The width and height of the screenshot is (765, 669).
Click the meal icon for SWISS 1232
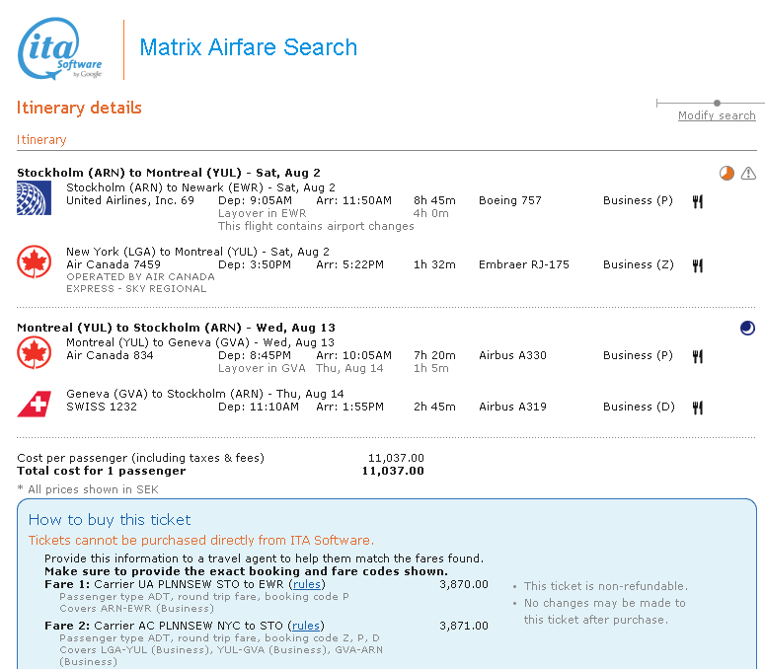coord(697,408)
